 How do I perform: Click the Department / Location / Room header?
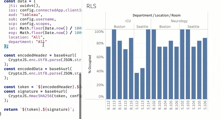[157, 16]
